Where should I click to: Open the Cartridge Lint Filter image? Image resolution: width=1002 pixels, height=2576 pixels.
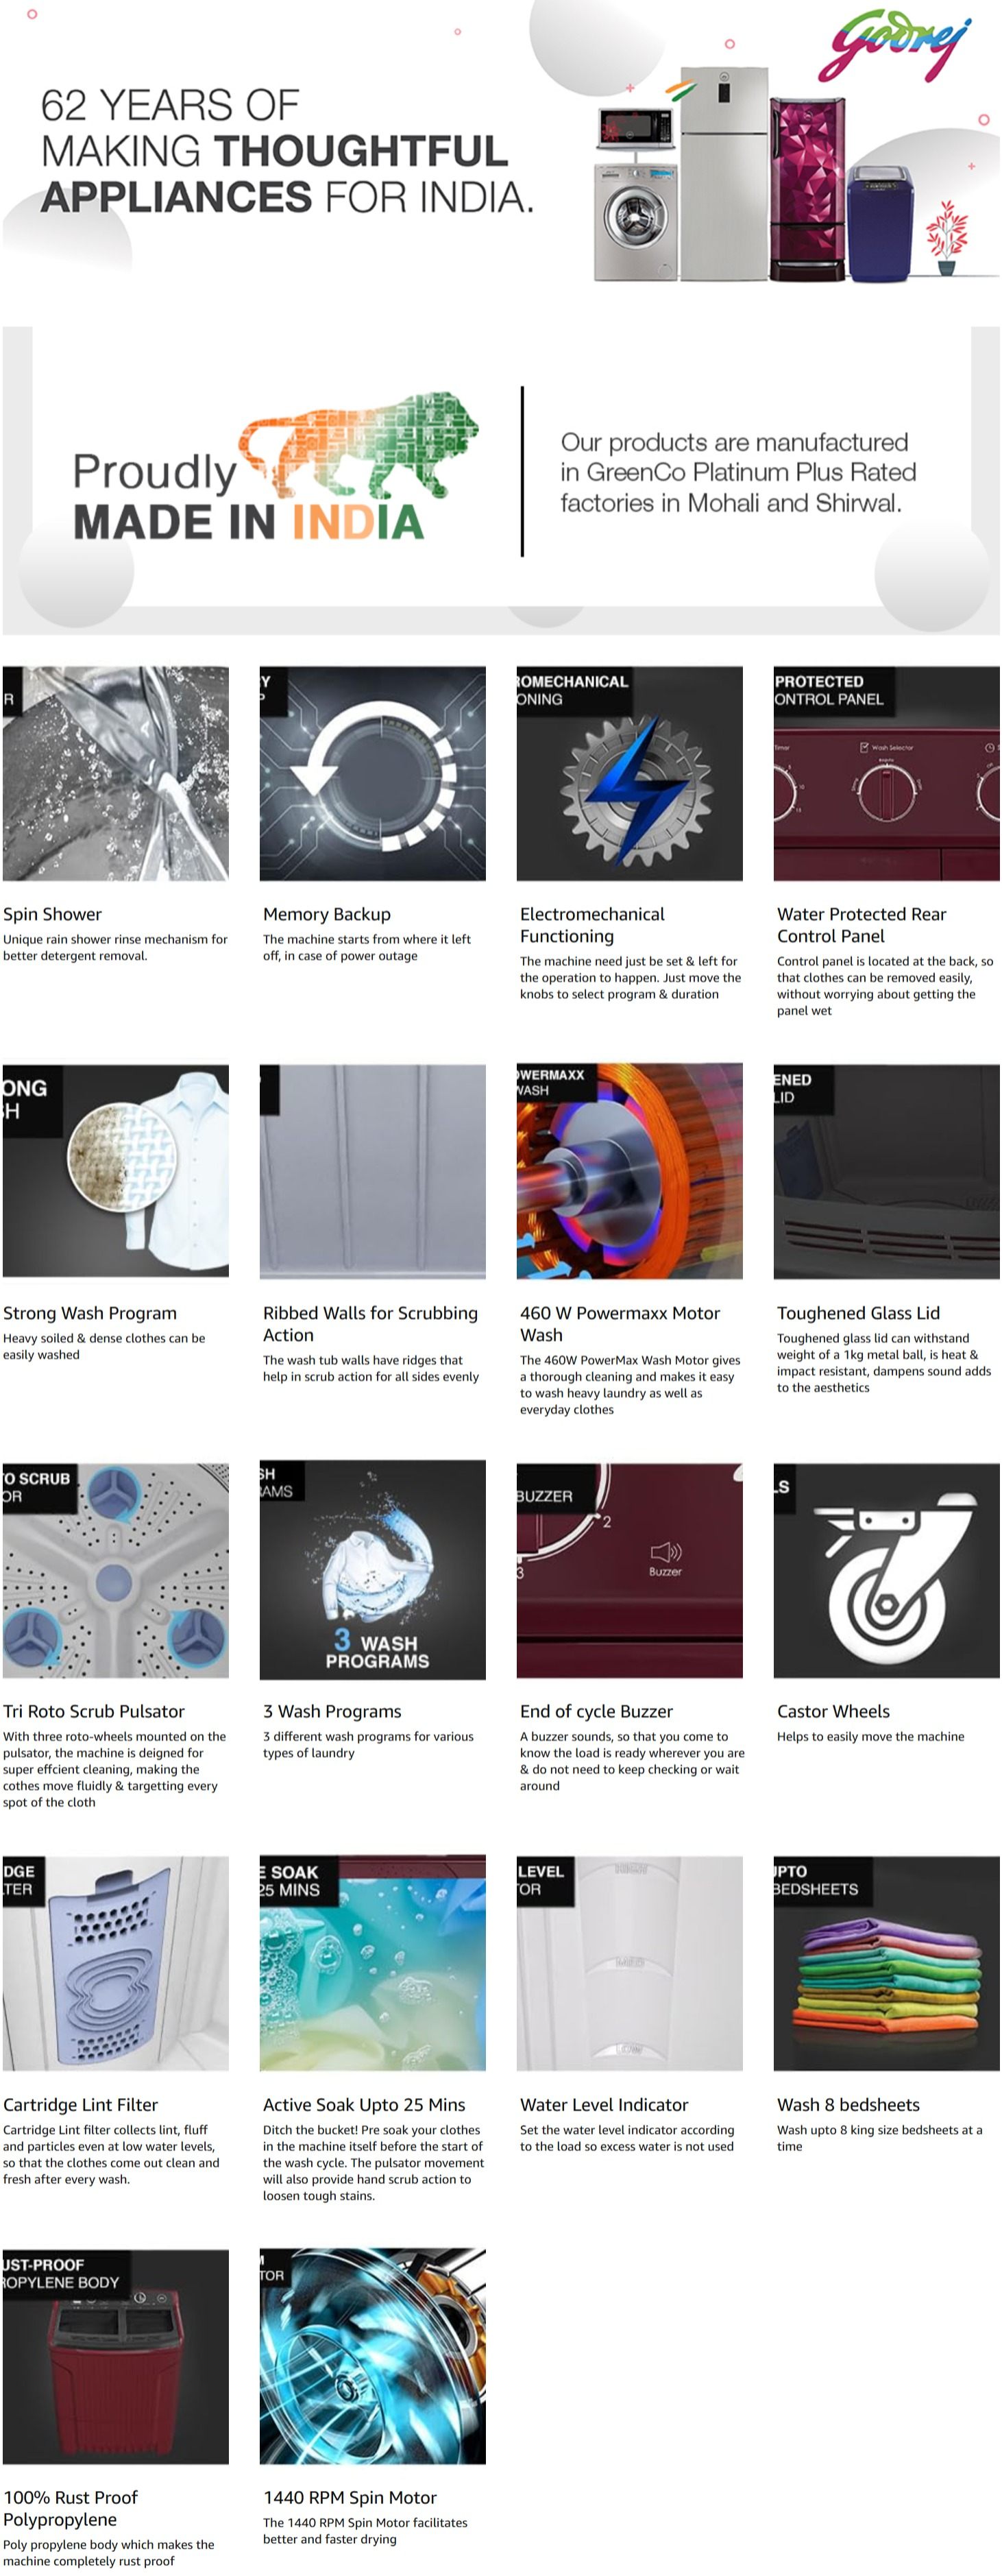pos(116,1963)
